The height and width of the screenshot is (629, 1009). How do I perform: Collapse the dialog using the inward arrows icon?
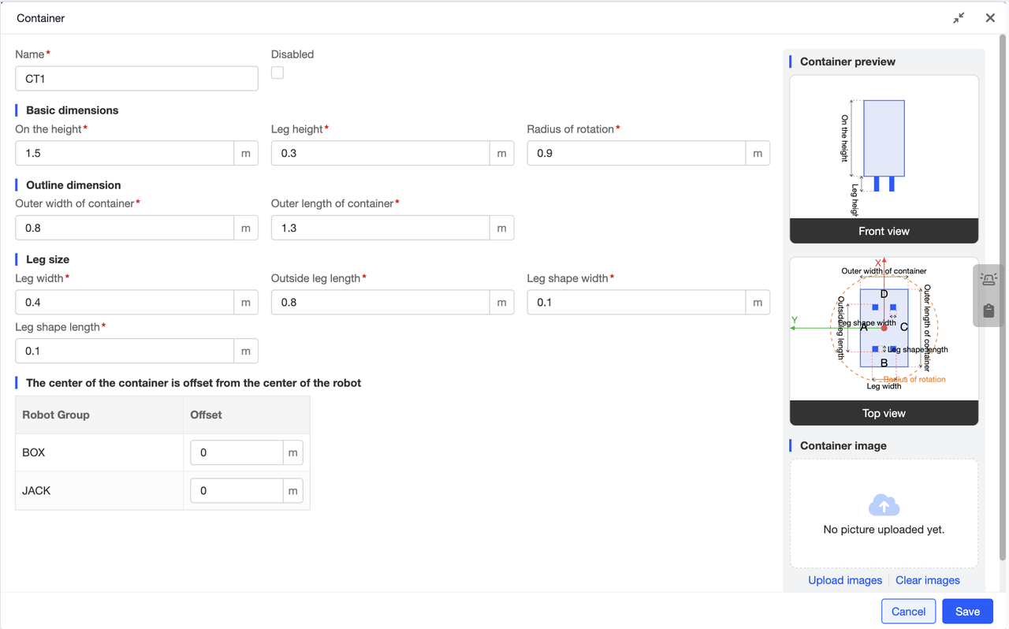(959, 17)
